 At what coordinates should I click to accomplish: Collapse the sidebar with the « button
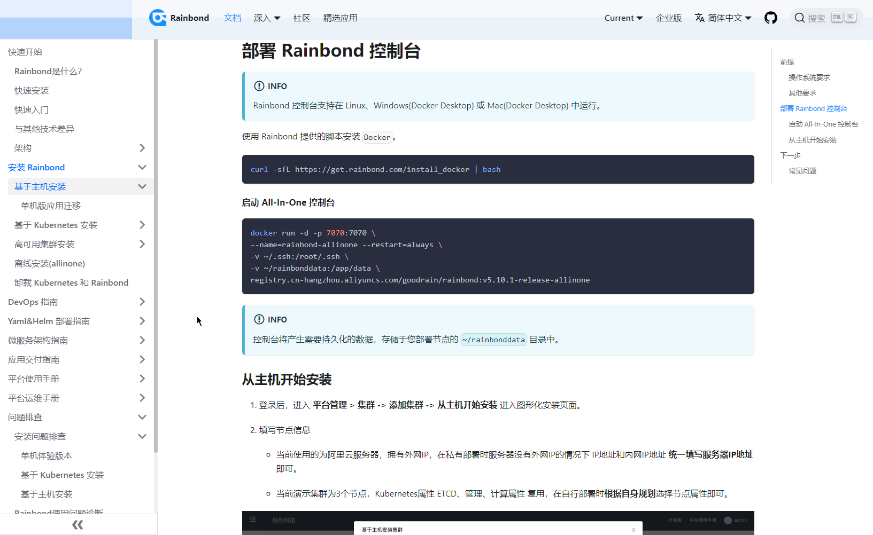(78, 525)
